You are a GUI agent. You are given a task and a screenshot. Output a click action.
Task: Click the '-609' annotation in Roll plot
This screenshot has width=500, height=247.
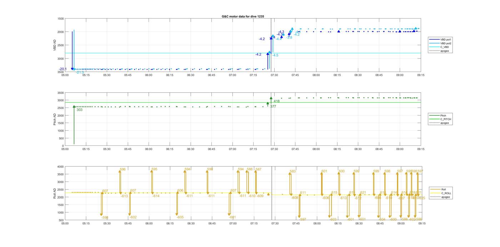[x=260, y=196]
